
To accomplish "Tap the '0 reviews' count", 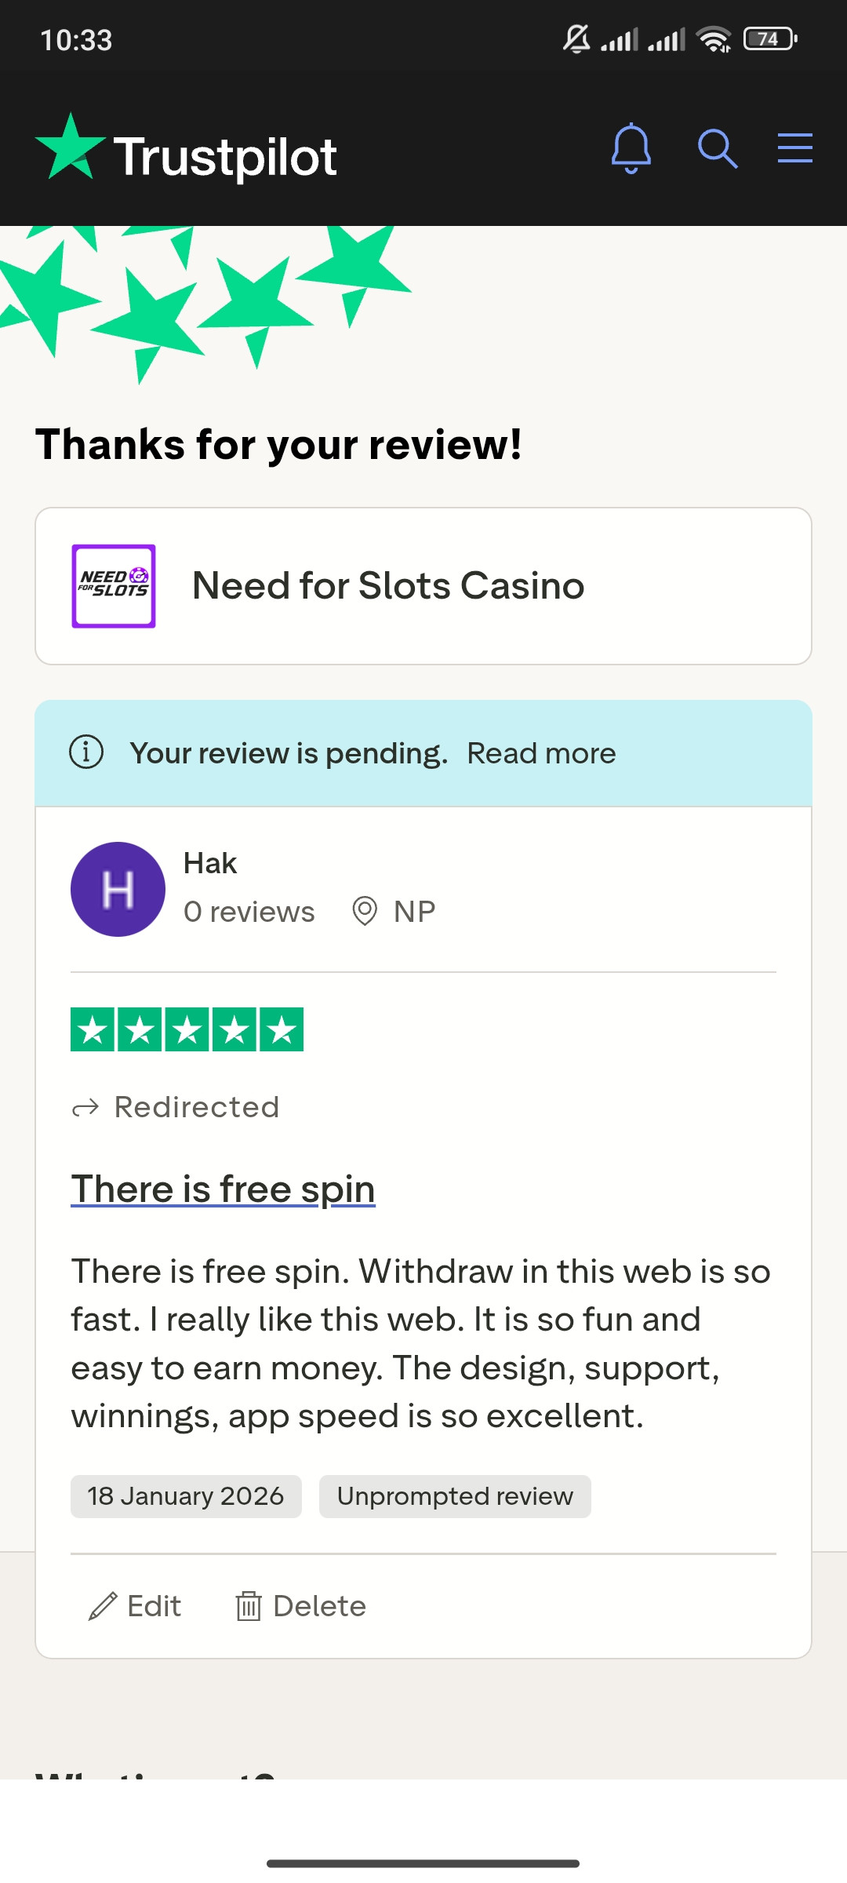I will tap(249, 912).
